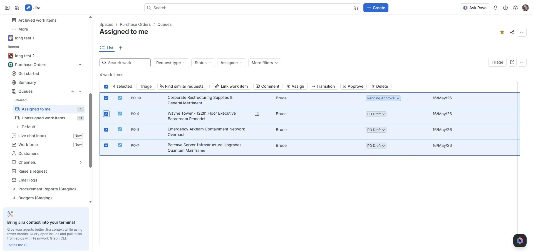Open settings gear icon

[x=515, y=8]
